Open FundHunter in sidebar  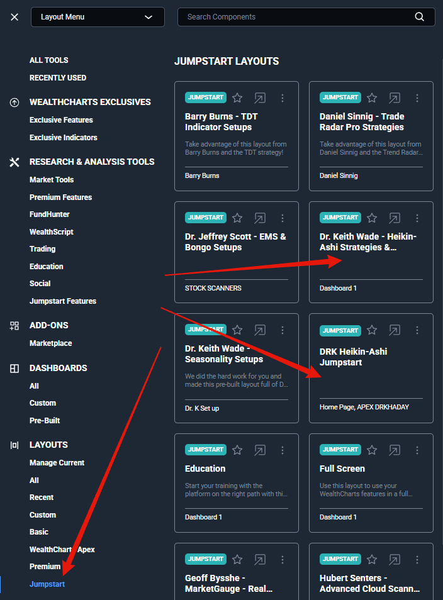(x=50, y=214)
